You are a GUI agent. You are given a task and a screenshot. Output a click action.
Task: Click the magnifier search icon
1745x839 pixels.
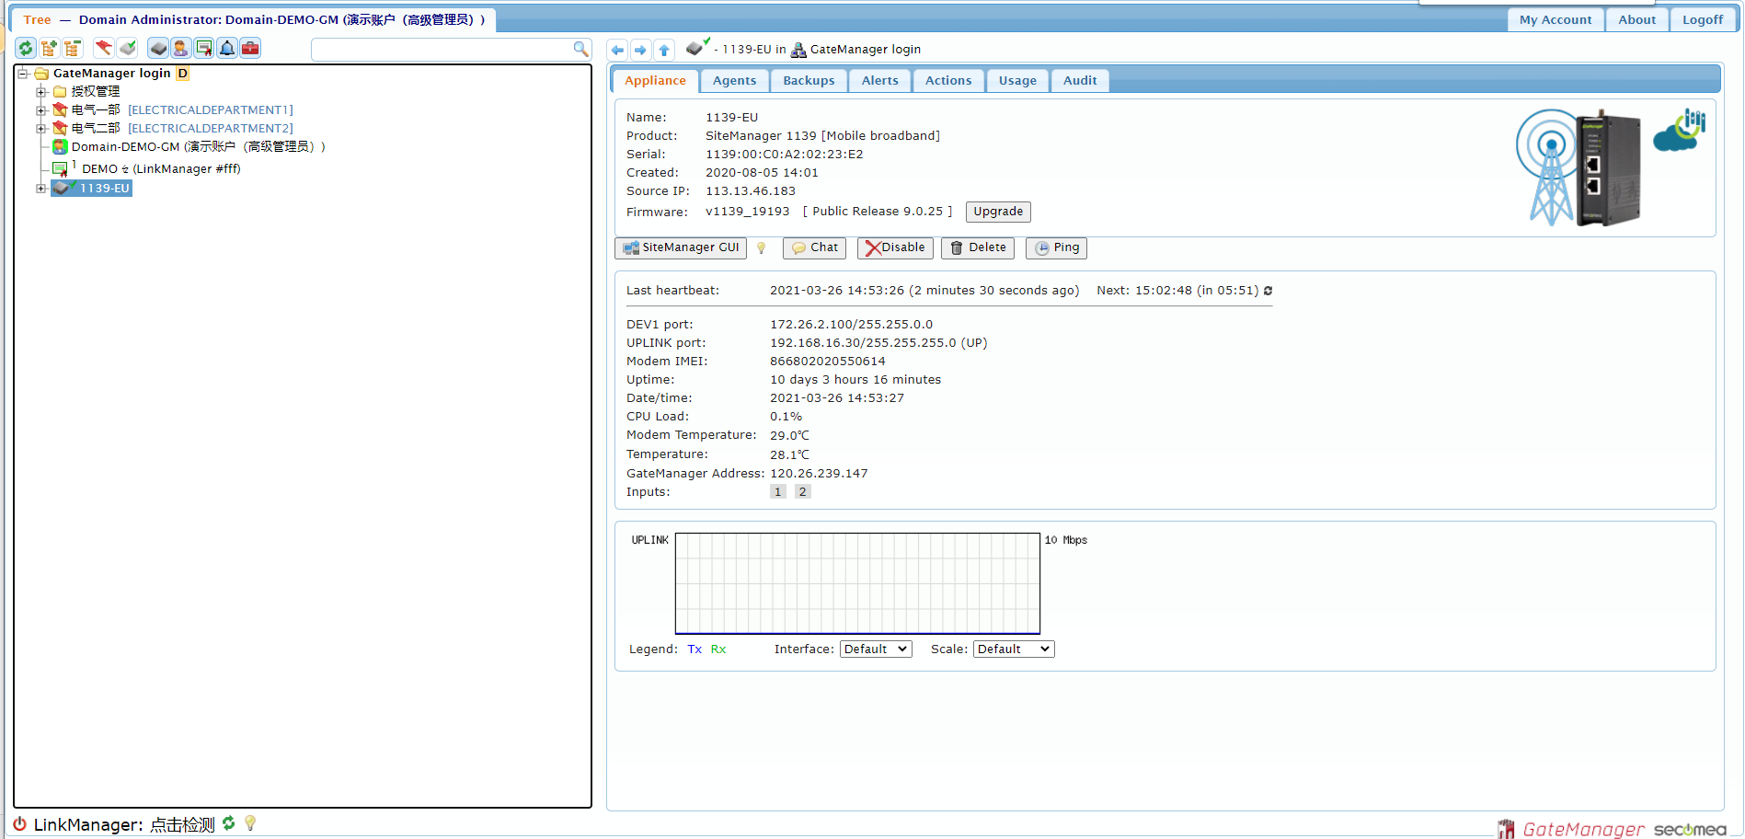[x=580, y=49]
